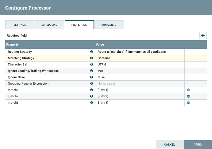Edit the Ignore Case 'false' value
The height and width of the screenshot is (149, 212).
pos(140,77)
